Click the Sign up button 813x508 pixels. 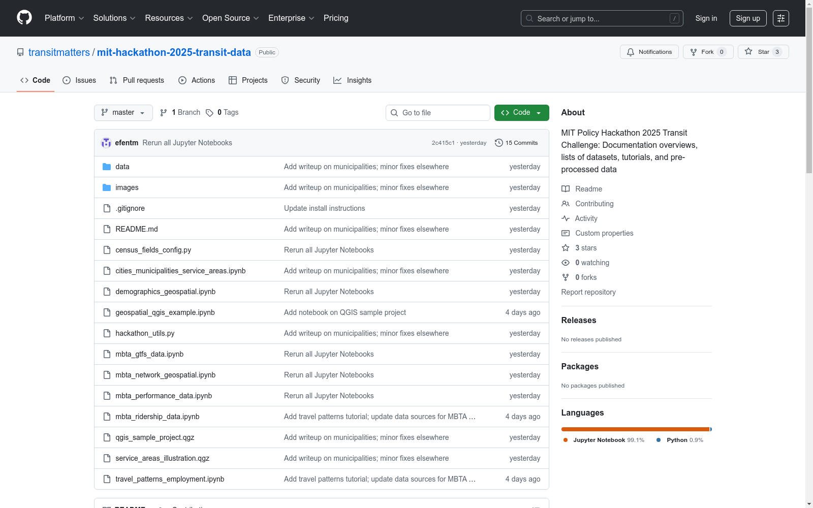pyautogui.click(x=748, y=18)
